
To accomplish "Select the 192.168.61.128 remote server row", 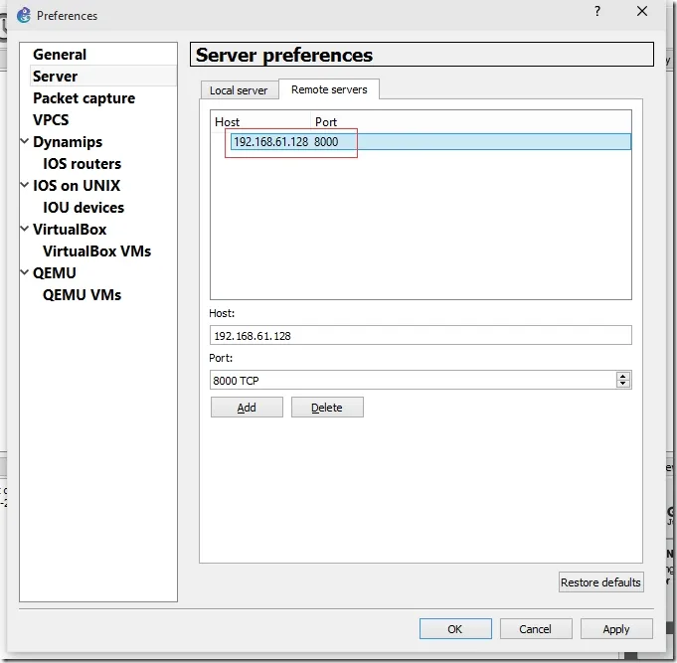I will point(430,141).
